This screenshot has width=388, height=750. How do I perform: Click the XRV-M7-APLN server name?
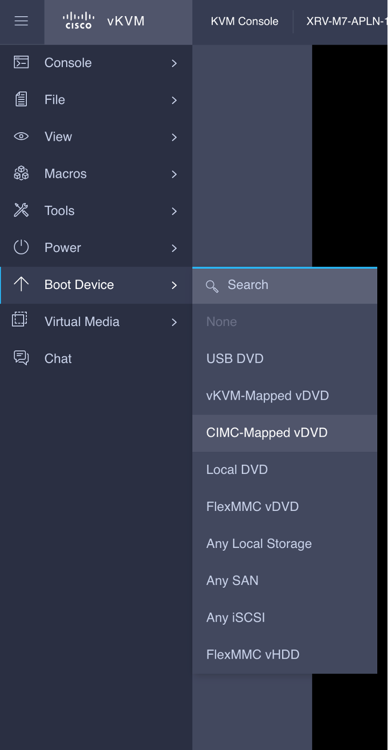pos(347,21)
